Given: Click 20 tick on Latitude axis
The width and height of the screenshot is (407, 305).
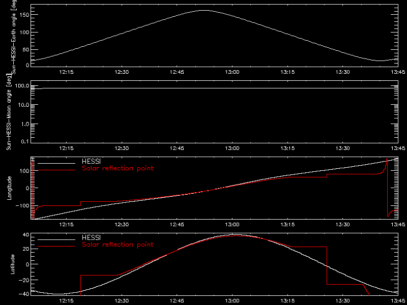Looking at the screenshot, I should click(x=25, y=249).
